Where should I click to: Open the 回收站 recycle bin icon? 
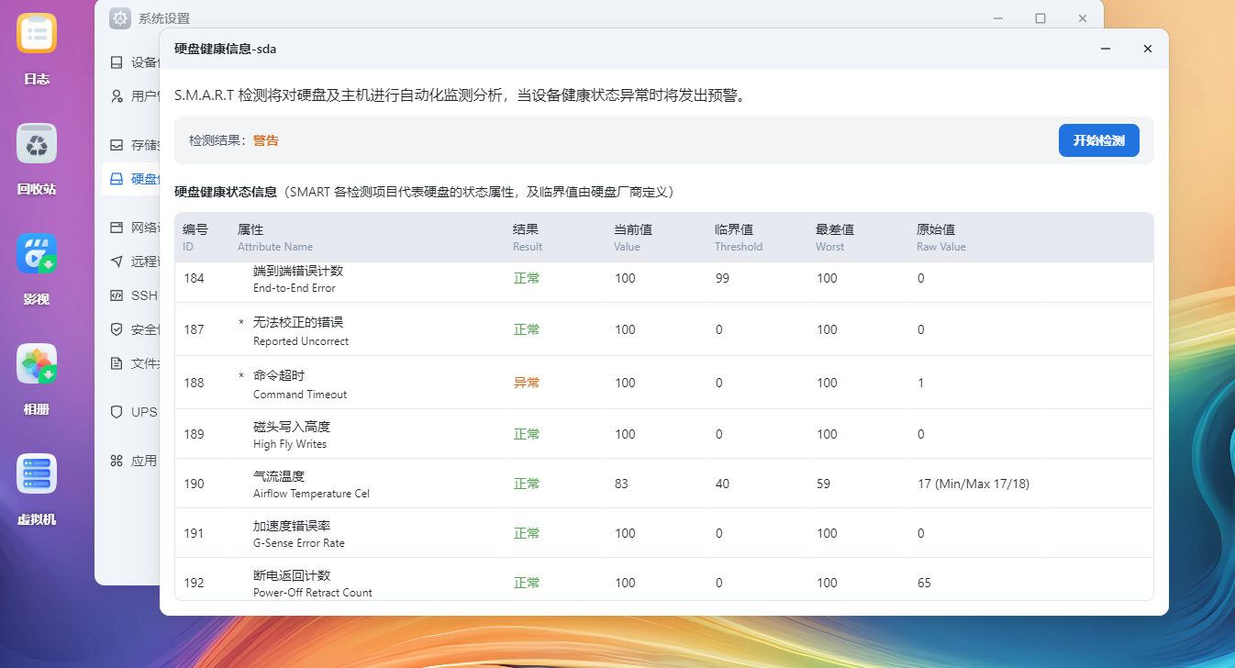click(37, 144)
